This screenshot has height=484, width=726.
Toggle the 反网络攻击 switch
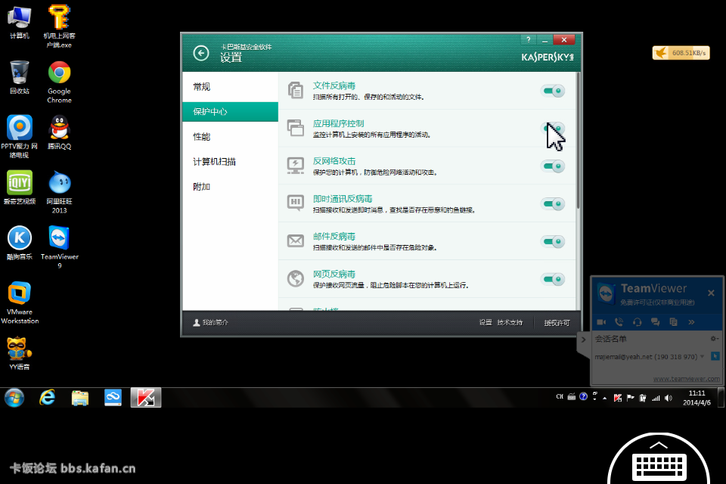552,166
